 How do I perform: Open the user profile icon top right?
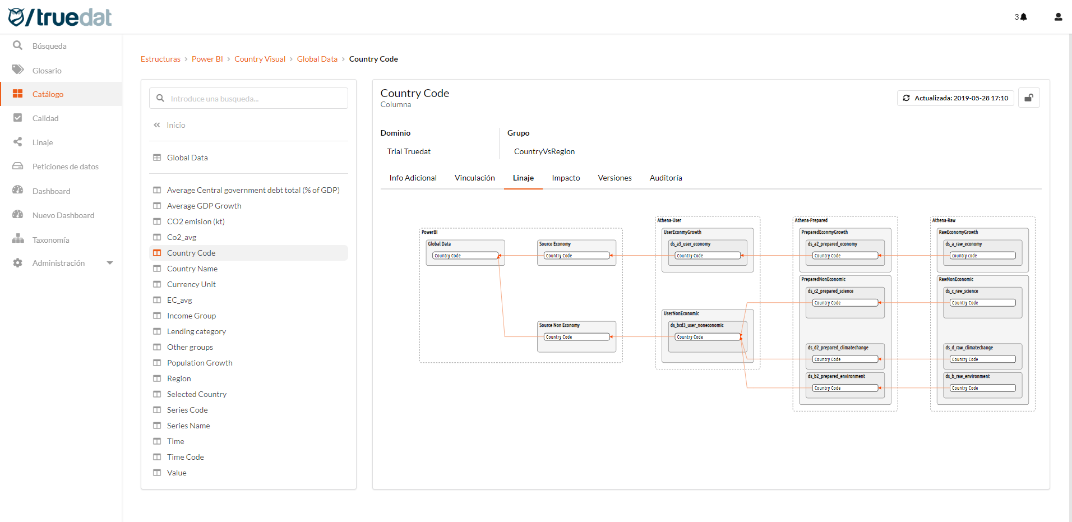tap(1057, 17)
